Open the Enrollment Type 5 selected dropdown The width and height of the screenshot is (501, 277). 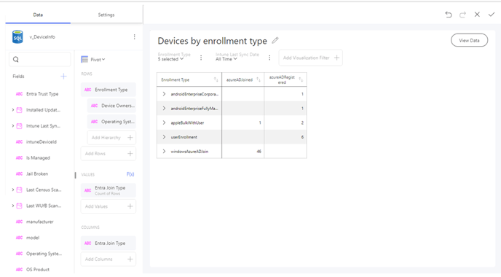click(170, 59)
